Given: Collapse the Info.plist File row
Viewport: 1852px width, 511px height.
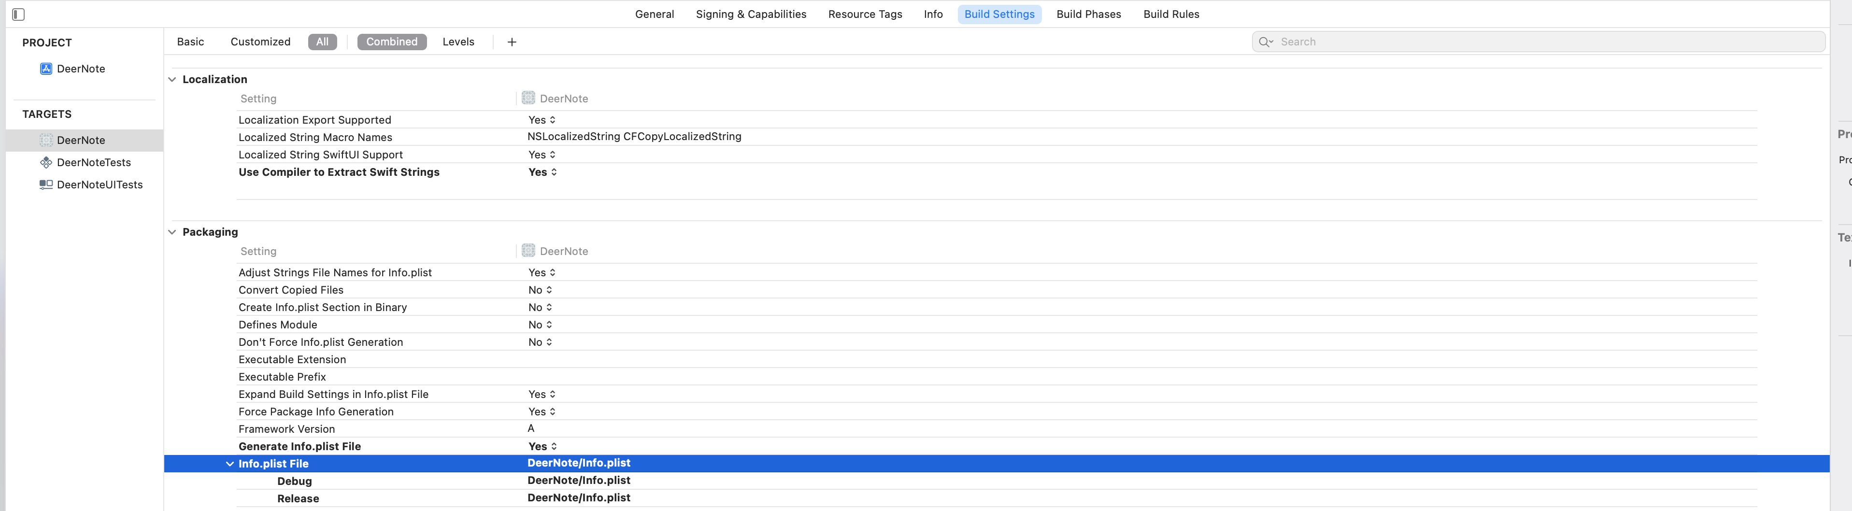Looking at the screenshot, I should pos(229,464).
